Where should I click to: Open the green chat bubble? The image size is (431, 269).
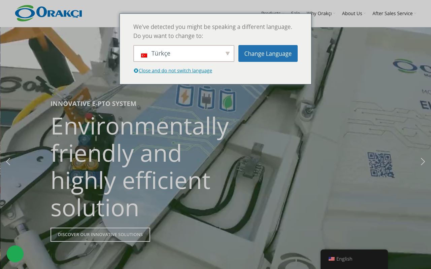pos(15,254)
